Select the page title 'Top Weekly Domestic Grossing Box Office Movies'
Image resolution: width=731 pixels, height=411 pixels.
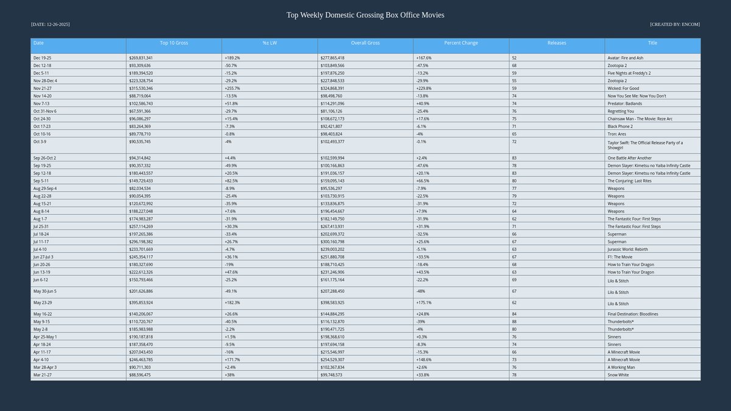pyautogui.click(x=365, y=15)
